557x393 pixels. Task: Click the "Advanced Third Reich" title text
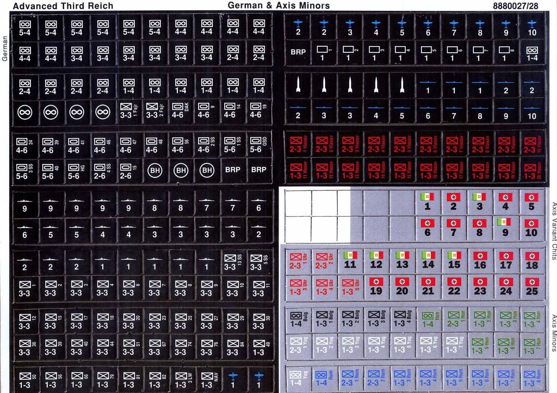(x=63, y=5)
